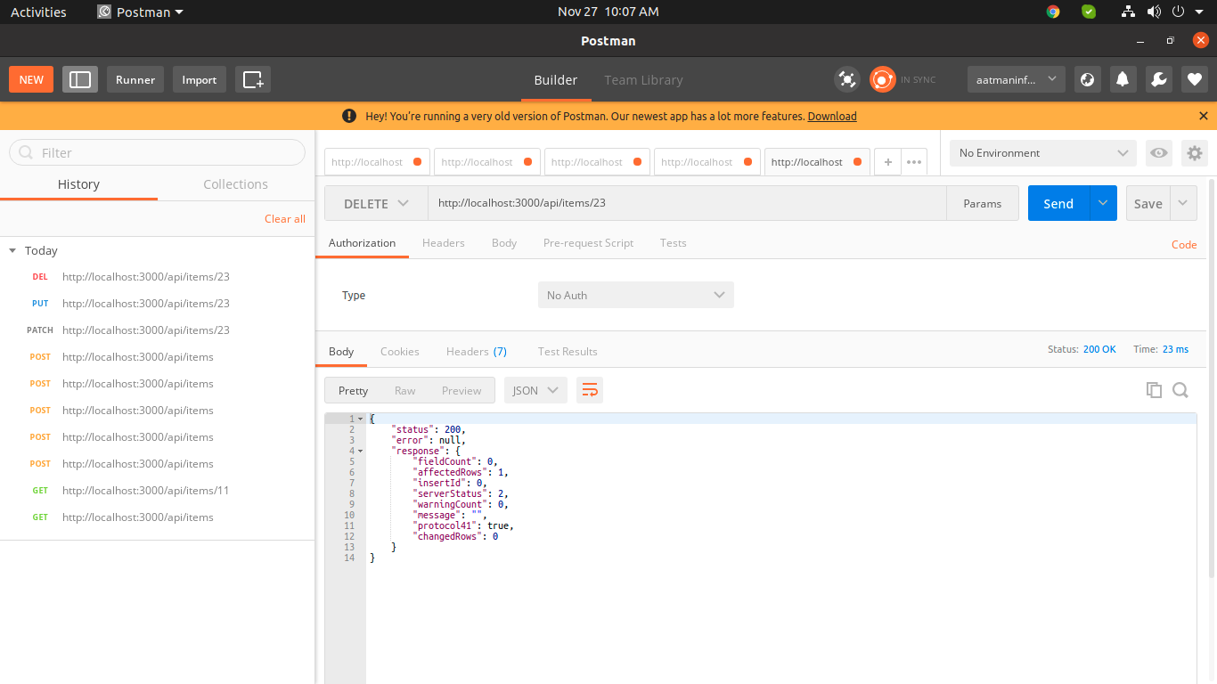This screenshot has height=684, width=1217.
Task: Open the DELETE method dropdown
Action: click(376, 203)
